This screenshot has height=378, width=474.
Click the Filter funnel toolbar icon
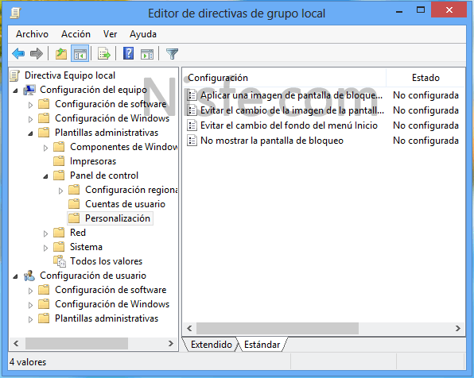pyautogui.click(x=172, y=54)
